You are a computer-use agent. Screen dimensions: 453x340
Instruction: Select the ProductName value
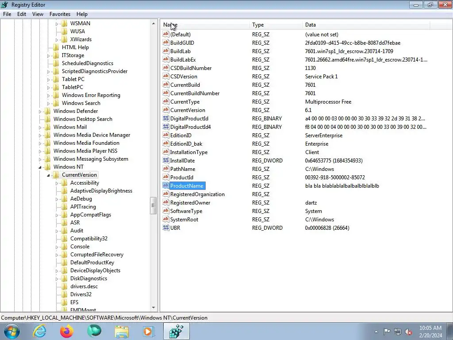pos(187,185)
